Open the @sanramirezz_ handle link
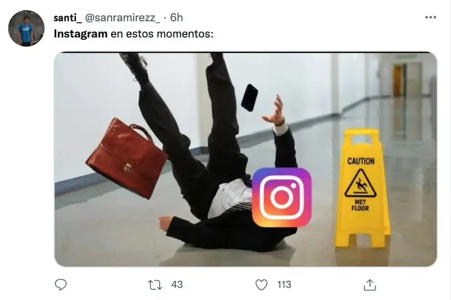 [x=122, y=17]
